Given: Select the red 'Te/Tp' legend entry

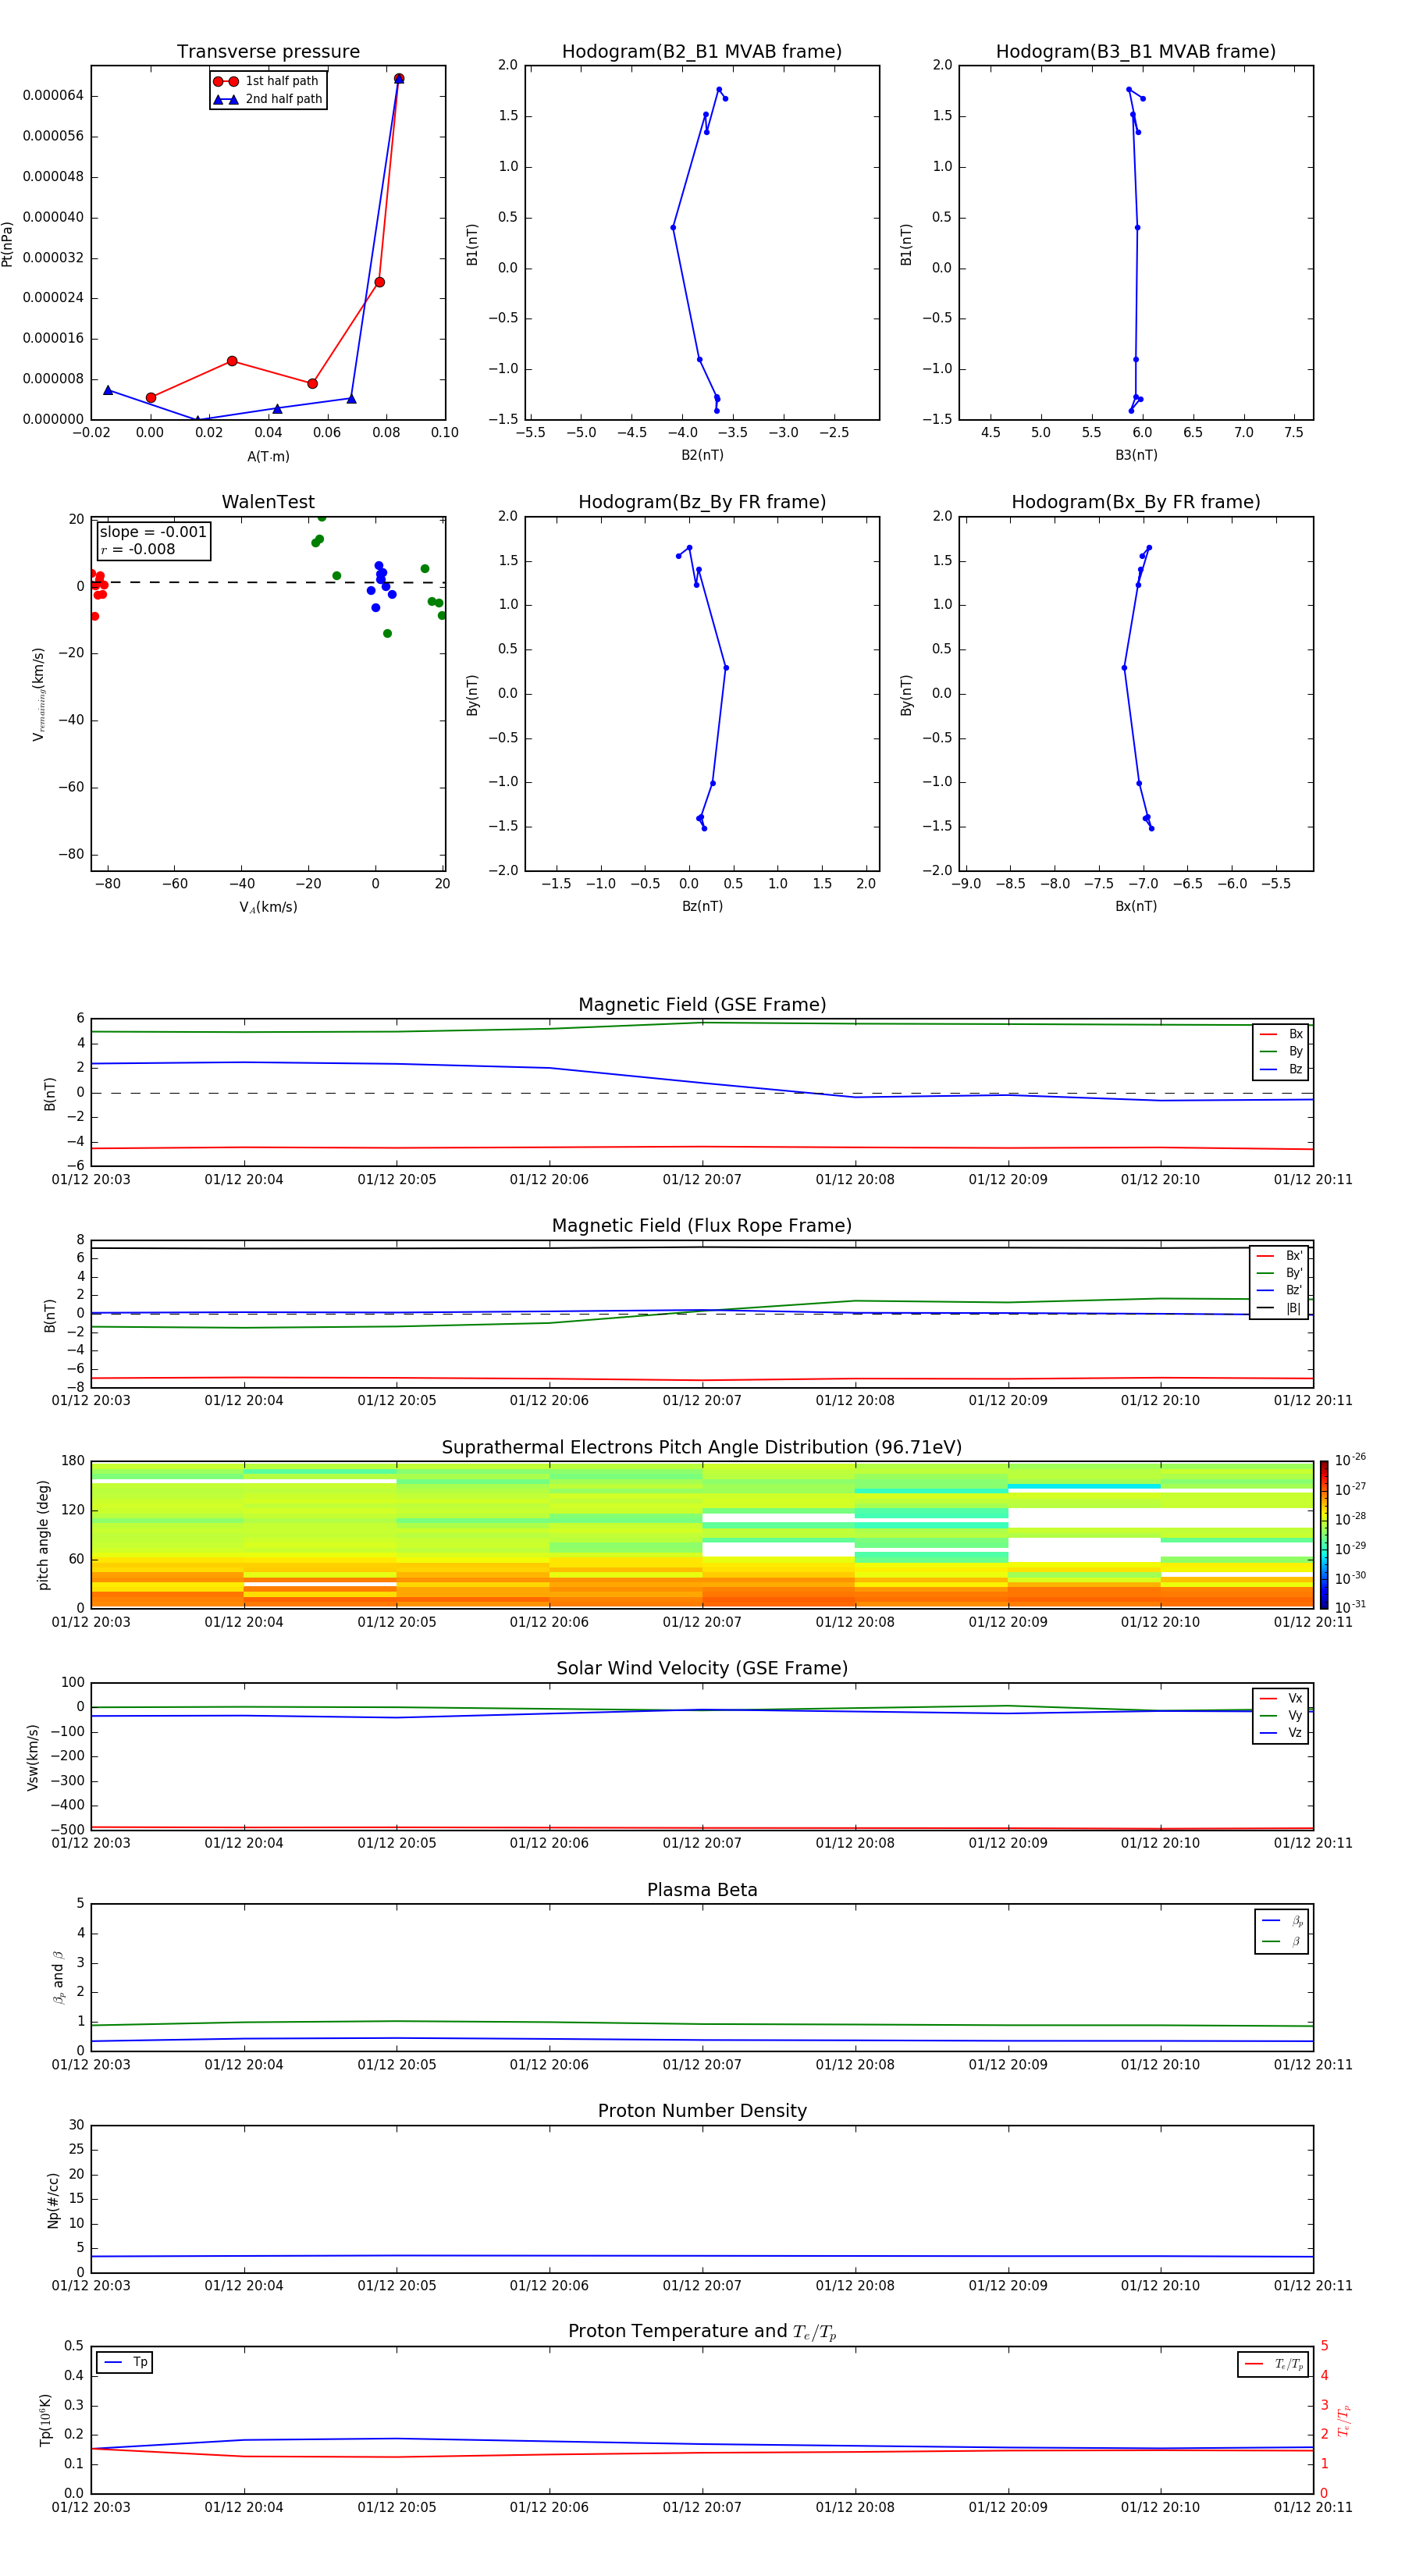Looking at the screenshot, I should tap(1274, 2365).
